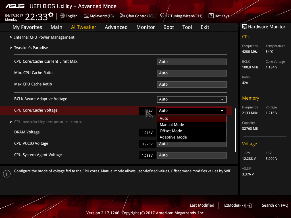Click the CPU VCCIO 0.976V value
Screen dimensions: 291x218
point(147,144)
